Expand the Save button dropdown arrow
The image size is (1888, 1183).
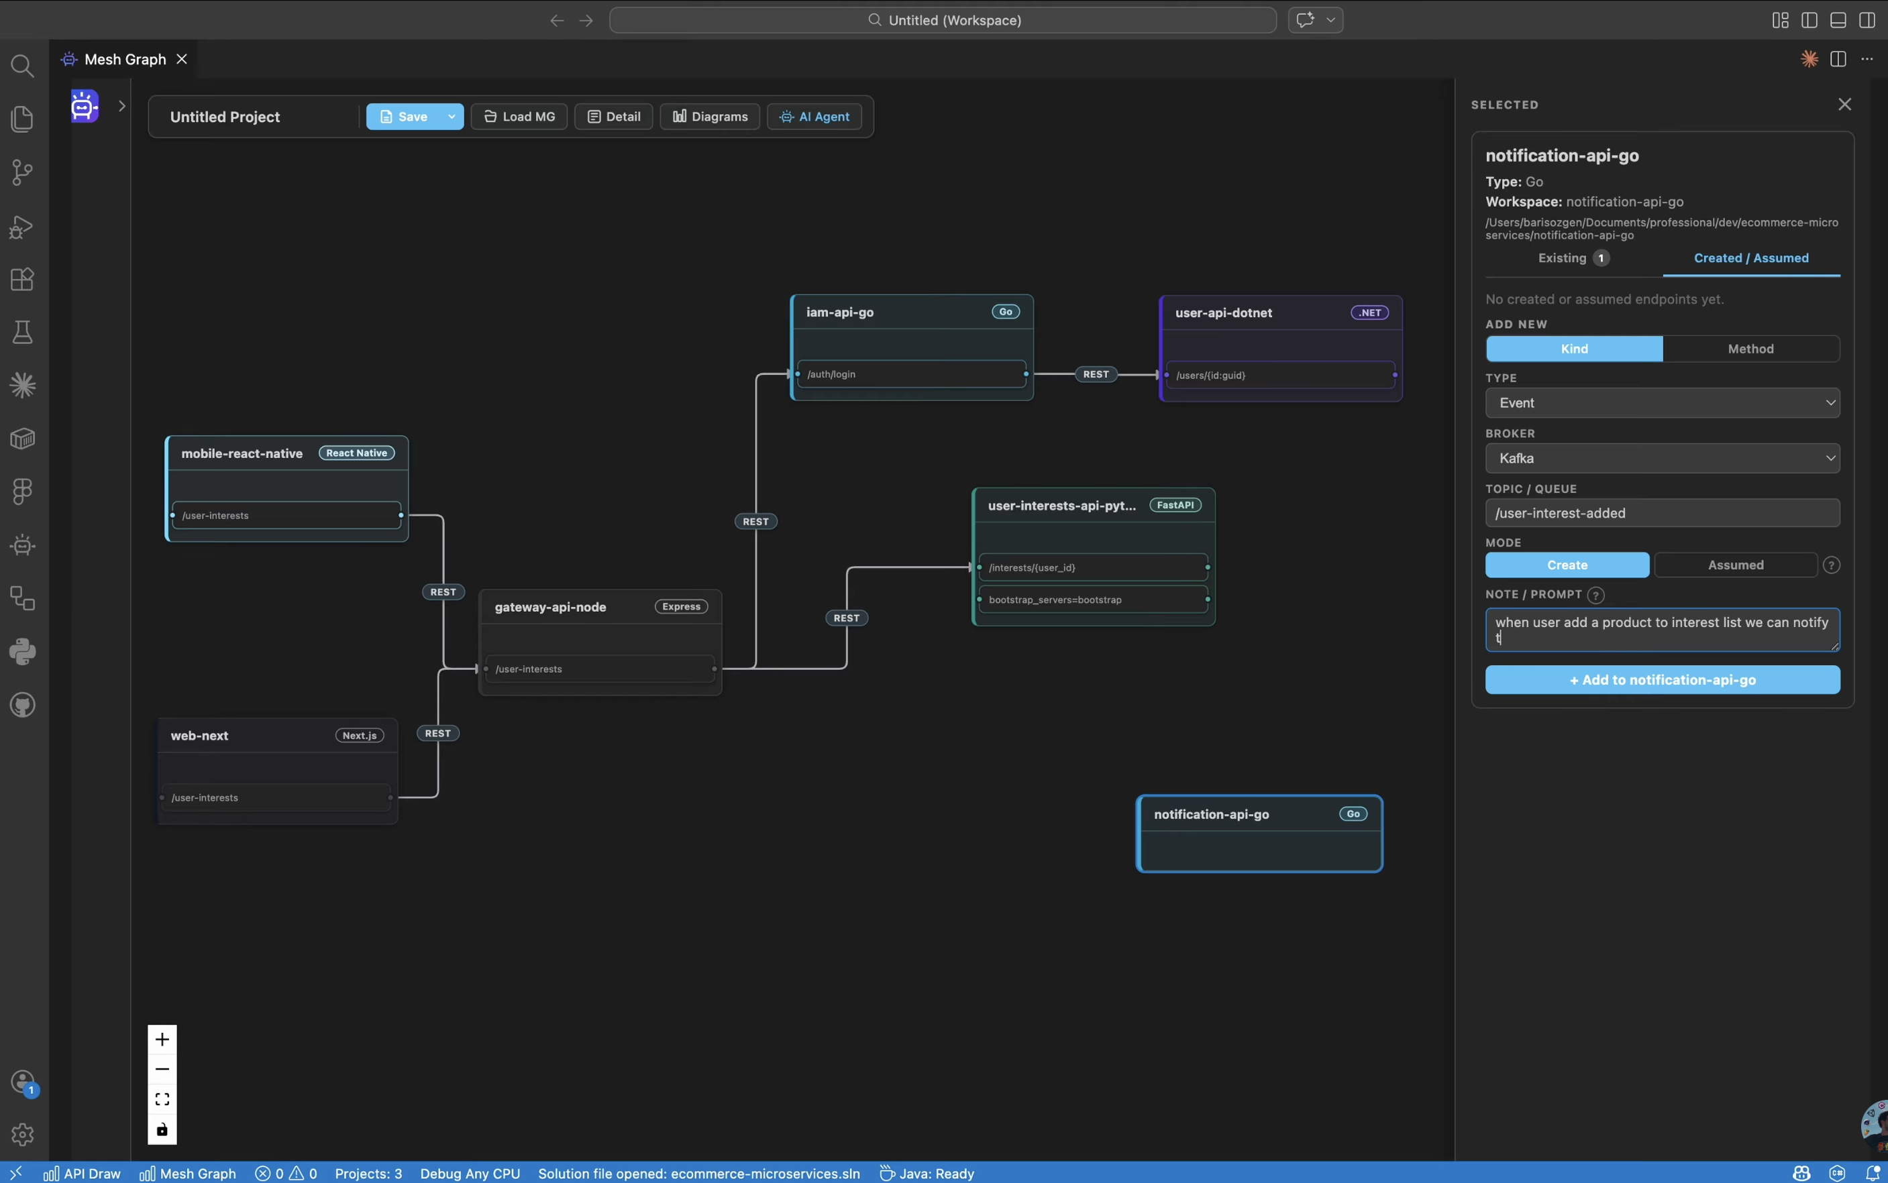pos(452,116)
